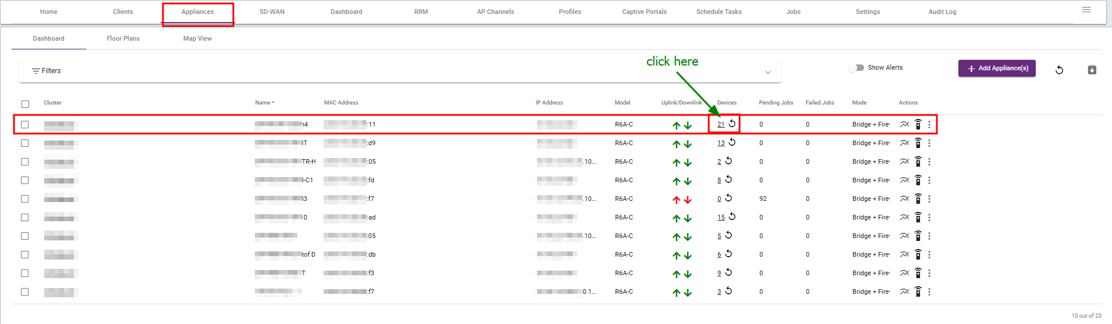
Task: Click the Add Appliance(s) button
Action: pos(997,68)
